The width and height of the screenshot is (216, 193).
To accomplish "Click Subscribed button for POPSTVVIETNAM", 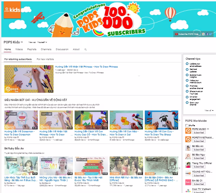I will coord(199,141).
